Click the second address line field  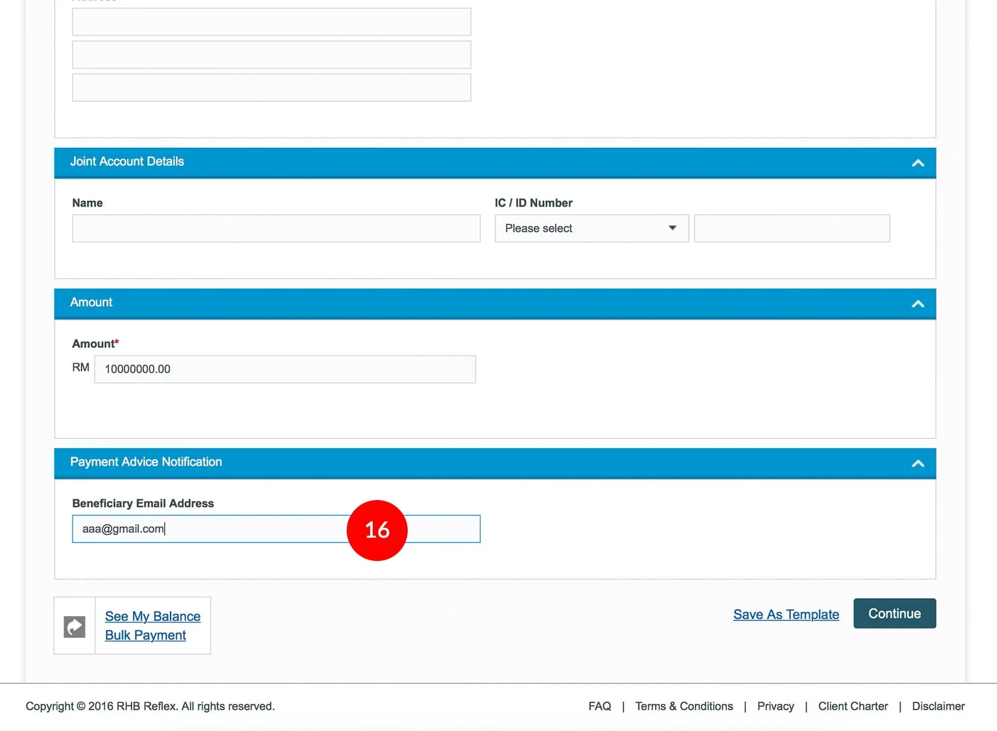[x=271, y=55]
